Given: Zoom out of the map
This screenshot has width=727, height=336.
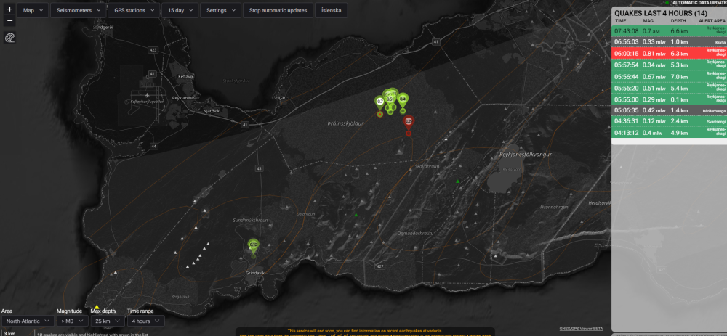Looking at the screenshot, I should pyautogui.click(x=9, y=20).
